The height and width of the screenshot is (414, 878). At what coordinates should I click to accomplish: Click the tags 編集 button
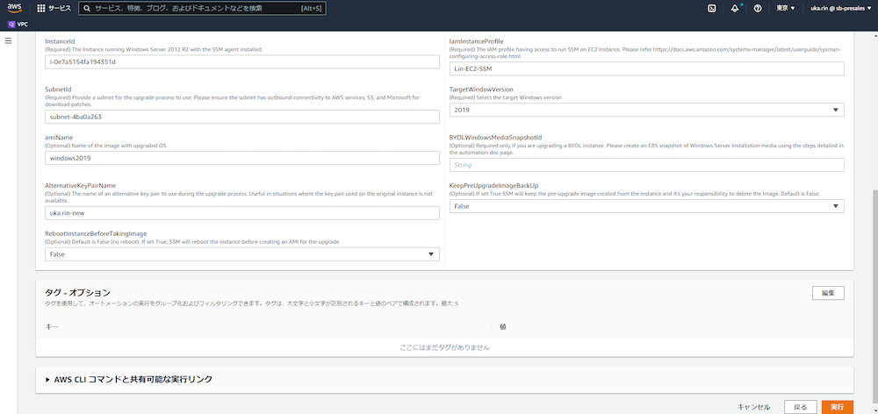click(828, 293)
